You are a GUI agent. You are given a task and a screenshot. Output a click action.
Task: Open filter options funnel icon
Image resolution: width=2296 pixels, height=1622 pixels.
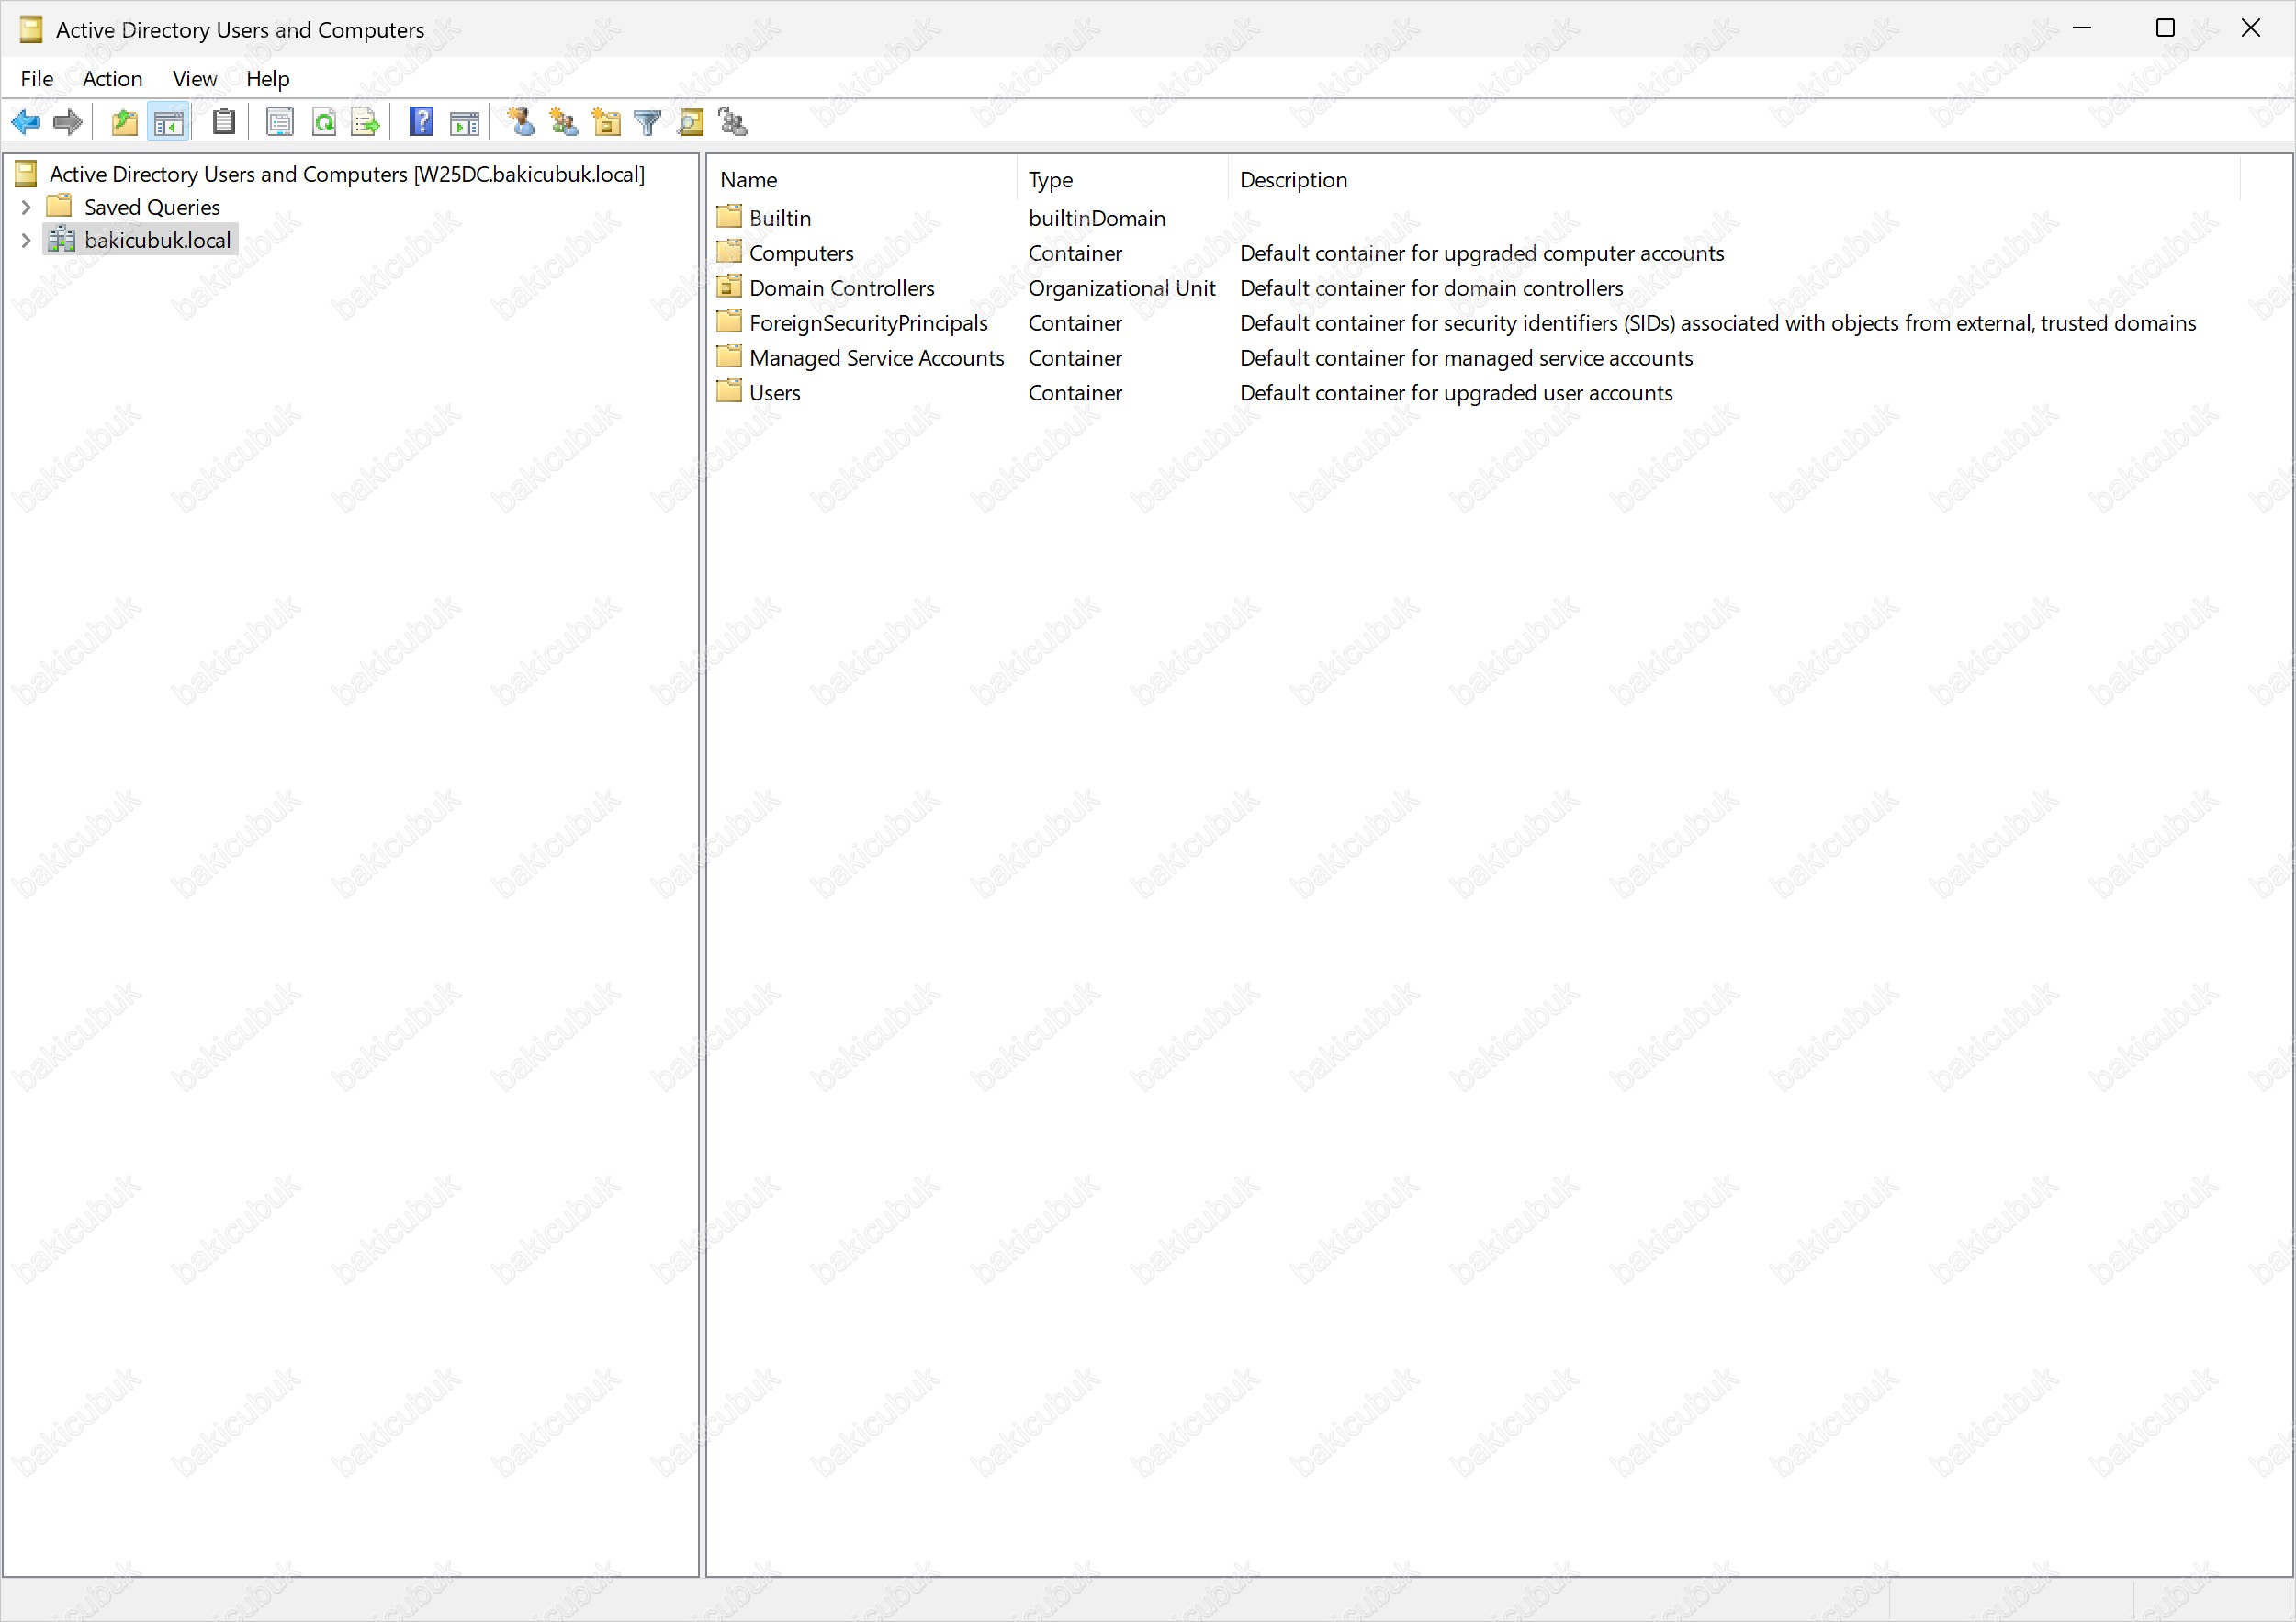[x=648, y=123]
